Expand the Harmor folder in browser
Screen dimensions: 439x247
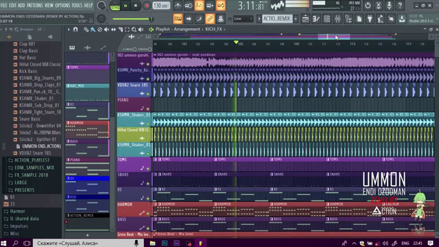point(14,211)
